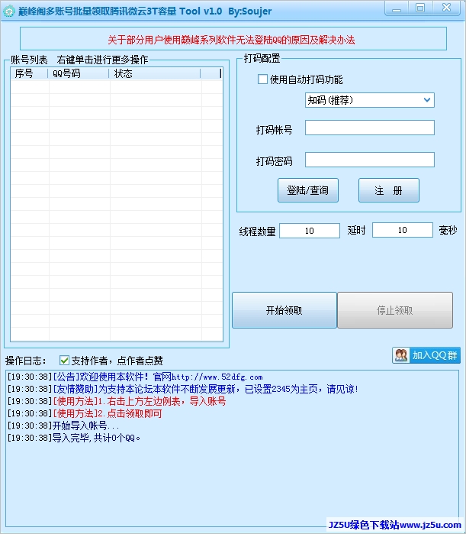Click the 状态 column header

(155, 73)
